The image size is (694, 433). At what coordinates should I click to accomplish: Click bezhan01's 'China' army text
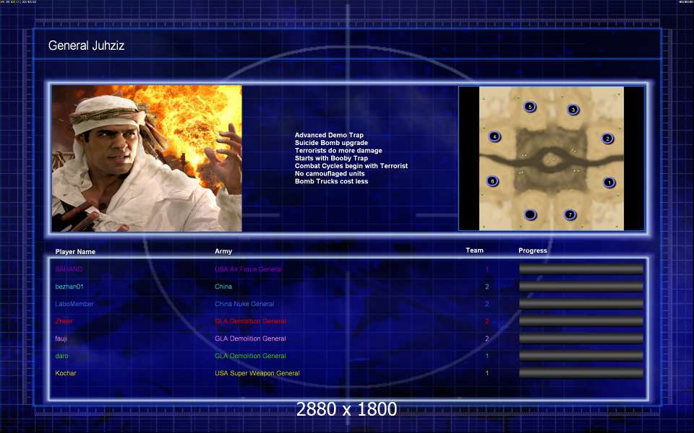tap(223, 287)
